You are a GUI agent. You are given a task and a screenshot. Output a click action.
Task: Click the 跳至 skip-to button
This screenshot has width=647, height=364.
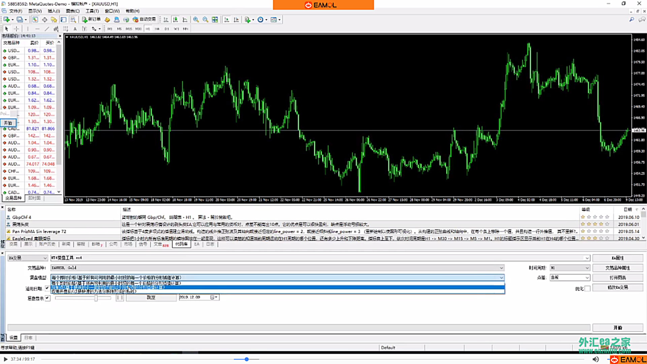151,298
